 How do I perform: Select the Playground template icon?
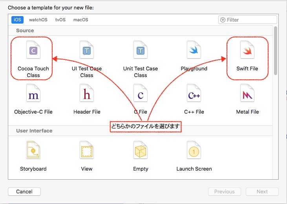pyautogui.click(x=194, y=50)
